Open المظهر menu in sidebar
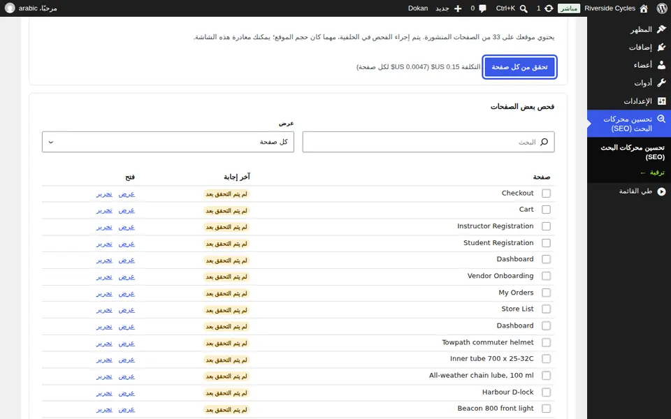Screen dimensions: 671x419 [x=629, y=29]
